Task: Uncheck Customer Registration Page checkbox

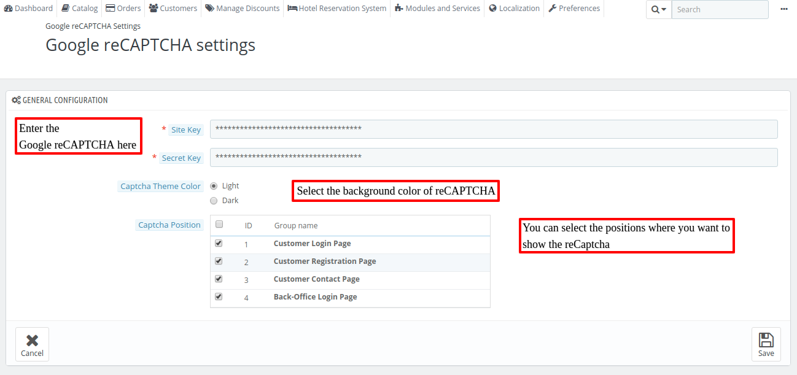Action: click(x=219, y=261)
